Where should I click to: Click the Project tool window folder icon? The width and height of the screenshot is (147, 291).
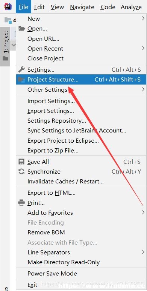(6, 59)
